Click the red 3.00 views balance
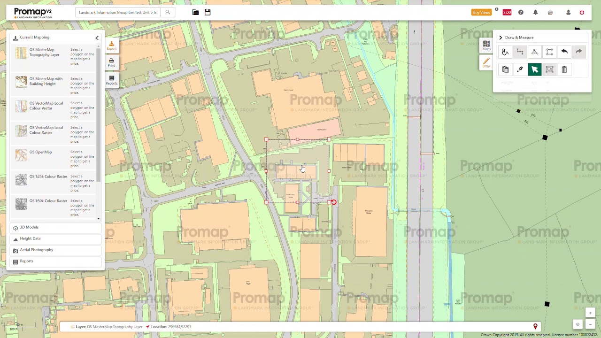The height and width of the screenshot is (338, 601). (x=507, y=12)
